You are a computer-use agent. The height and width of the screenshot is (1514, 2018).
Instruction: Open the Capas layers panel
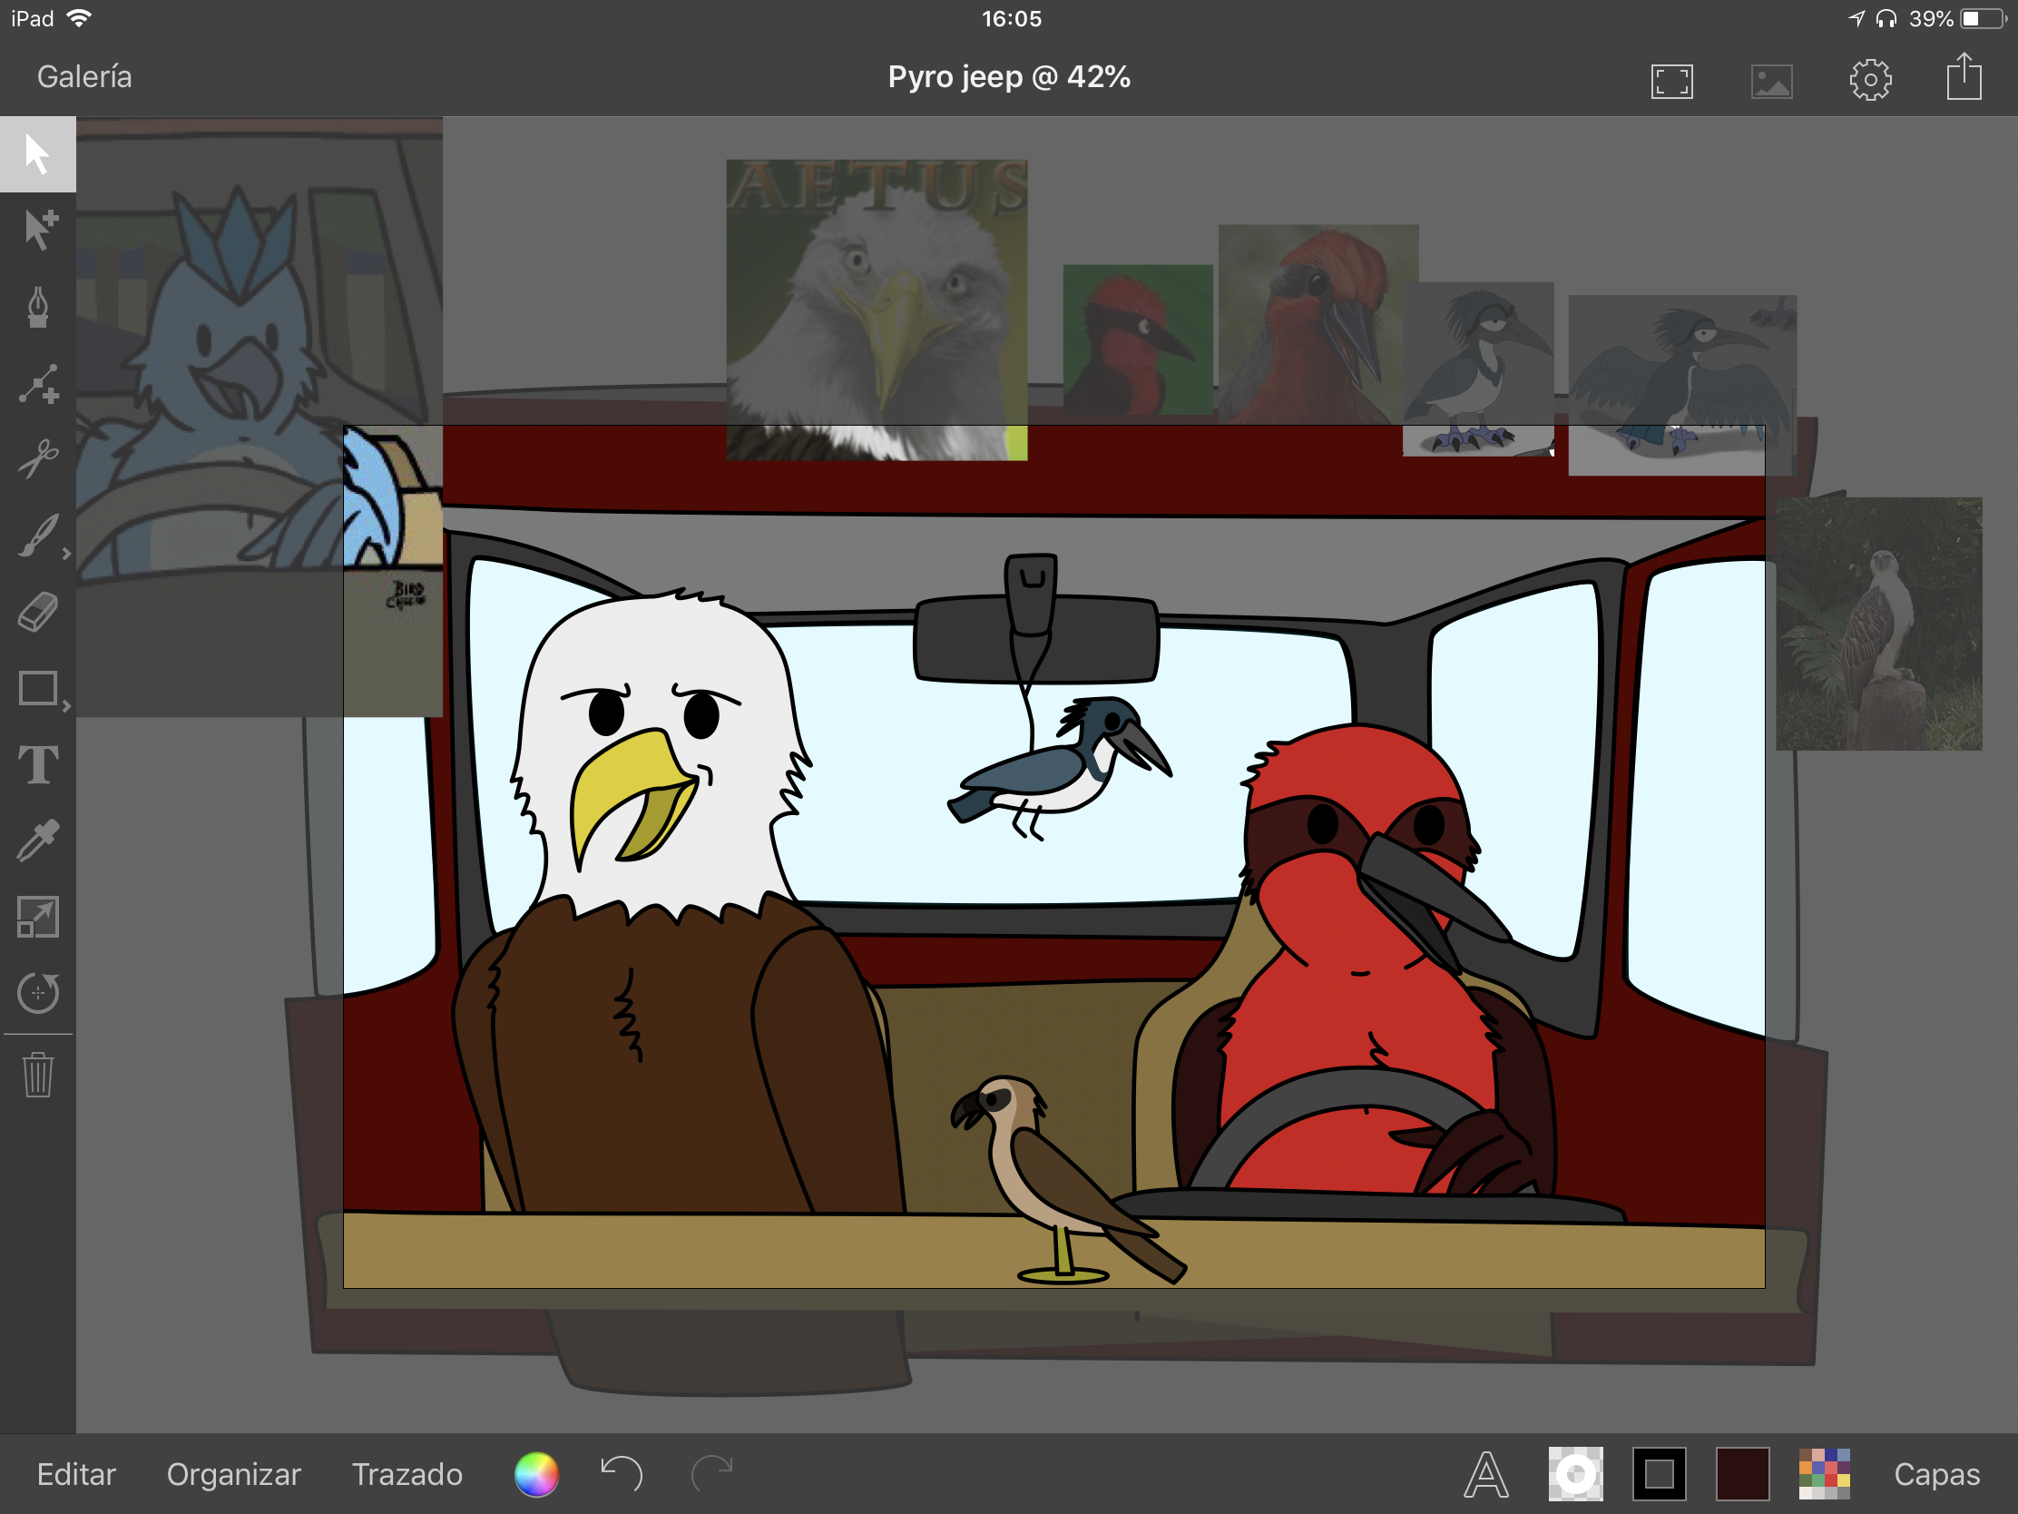pos(1936,1475)
